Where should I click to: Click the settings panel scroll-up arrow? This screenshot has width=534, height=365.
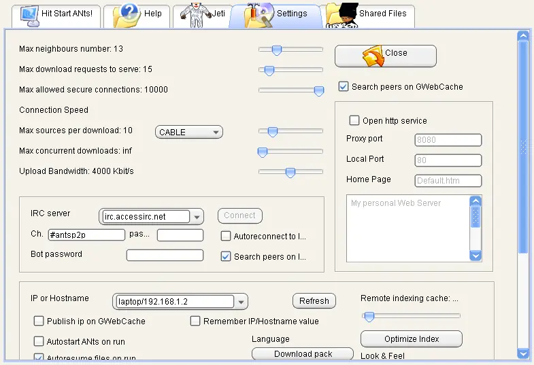pyautogui.click(x=522, y=36)
